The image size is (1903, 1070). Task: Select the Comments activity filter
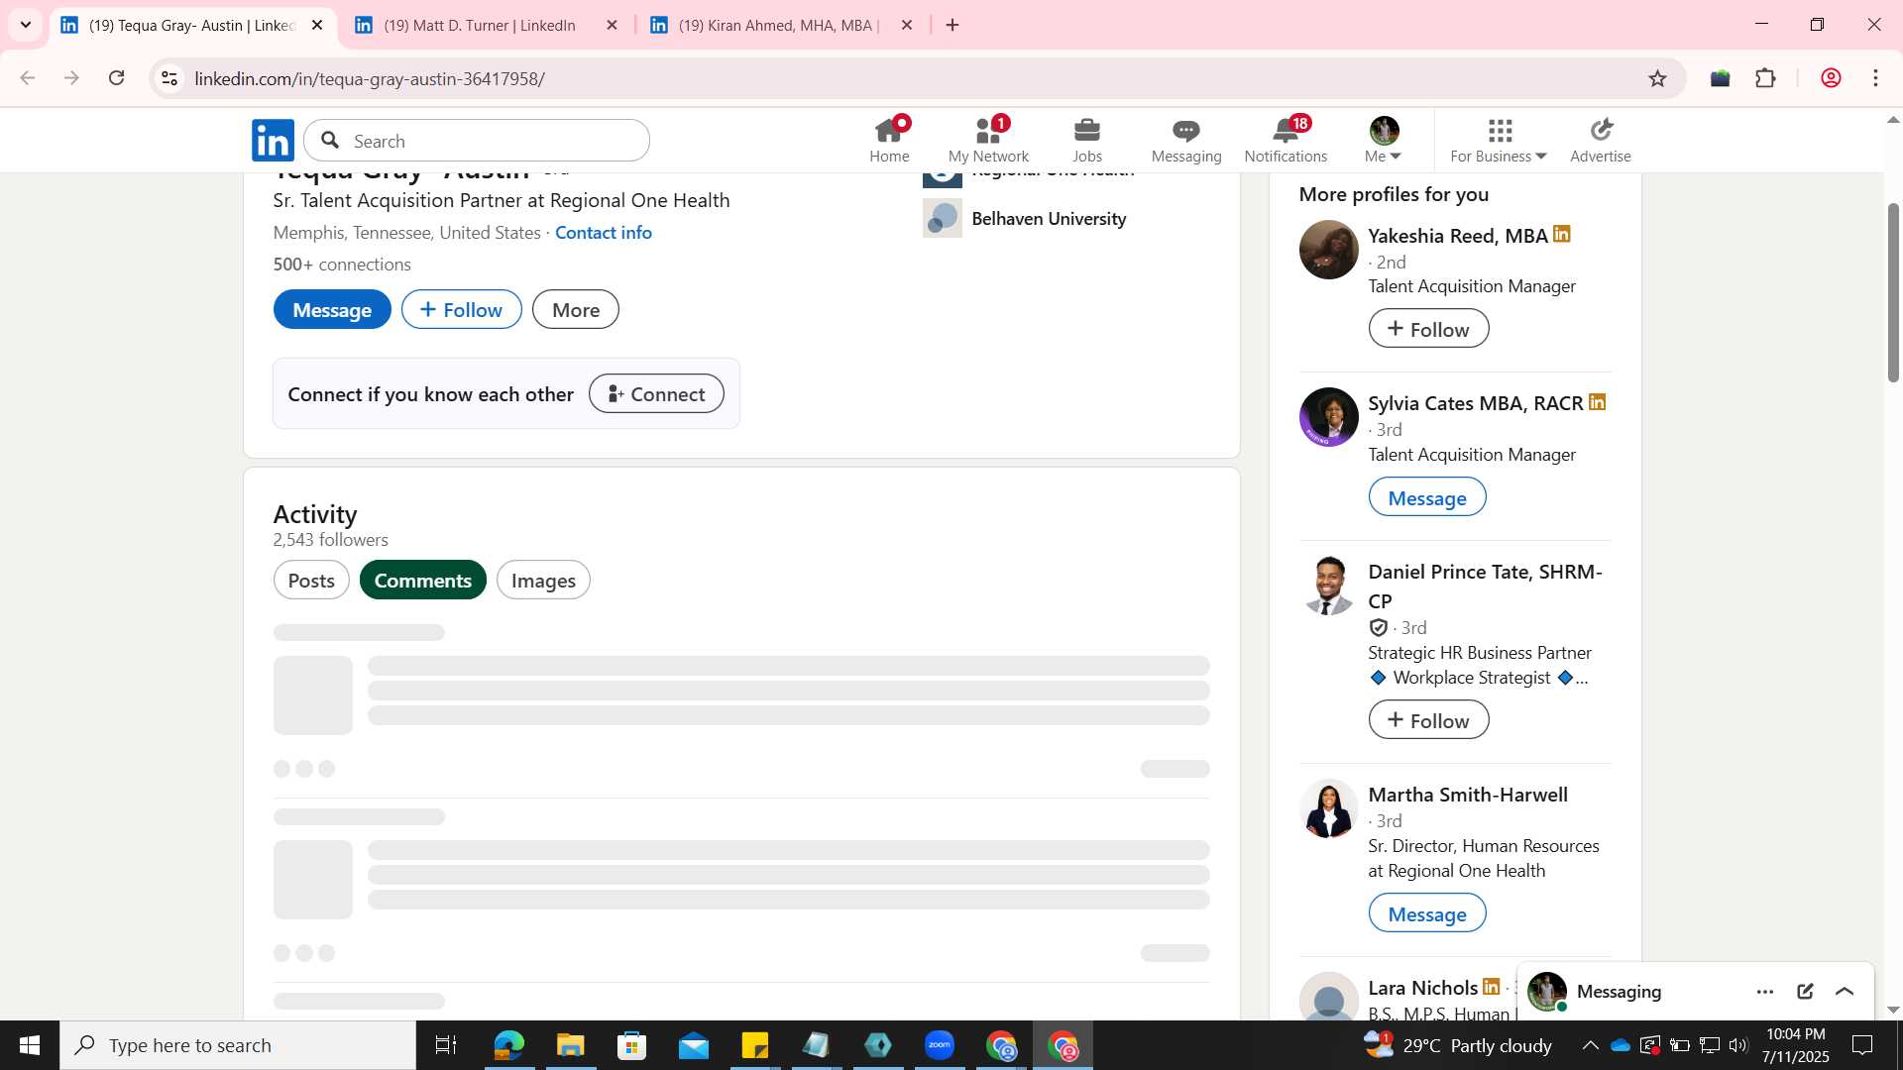click(x=422, y=580)
